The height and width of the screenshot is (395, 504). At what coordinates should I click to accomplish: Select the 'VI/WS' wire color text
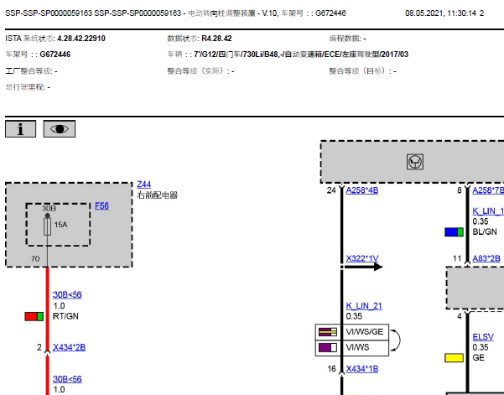click(x=358, y=347)
